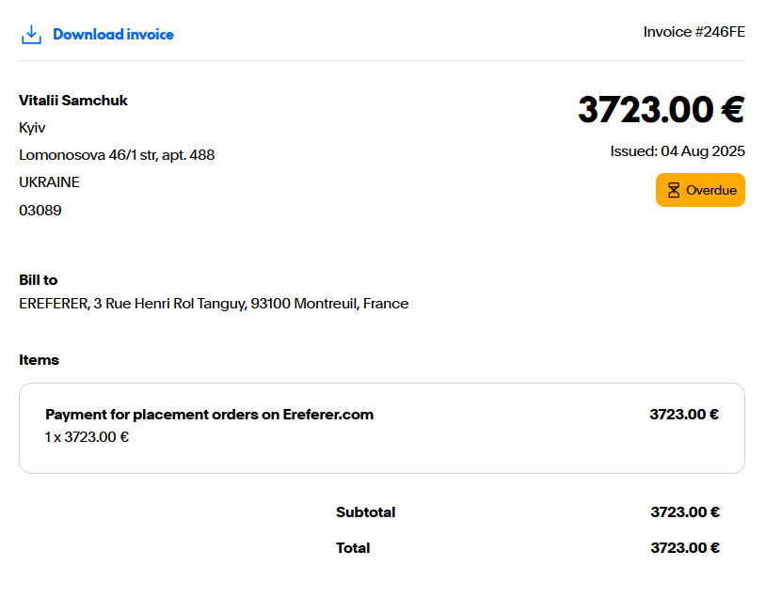Click the Vitalii Samchuk sender name
The image size is (766, 598).
(73, 101)
